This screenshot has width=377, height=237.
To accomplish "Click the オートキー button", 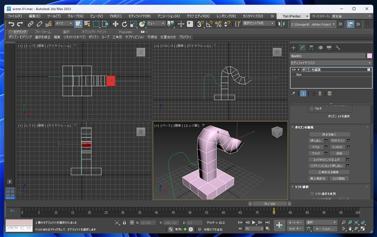I will pos(295,222).
